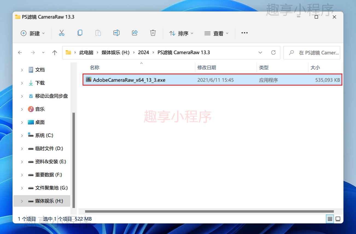Expand the 系统 (C:) tree node

pos(22,136)
